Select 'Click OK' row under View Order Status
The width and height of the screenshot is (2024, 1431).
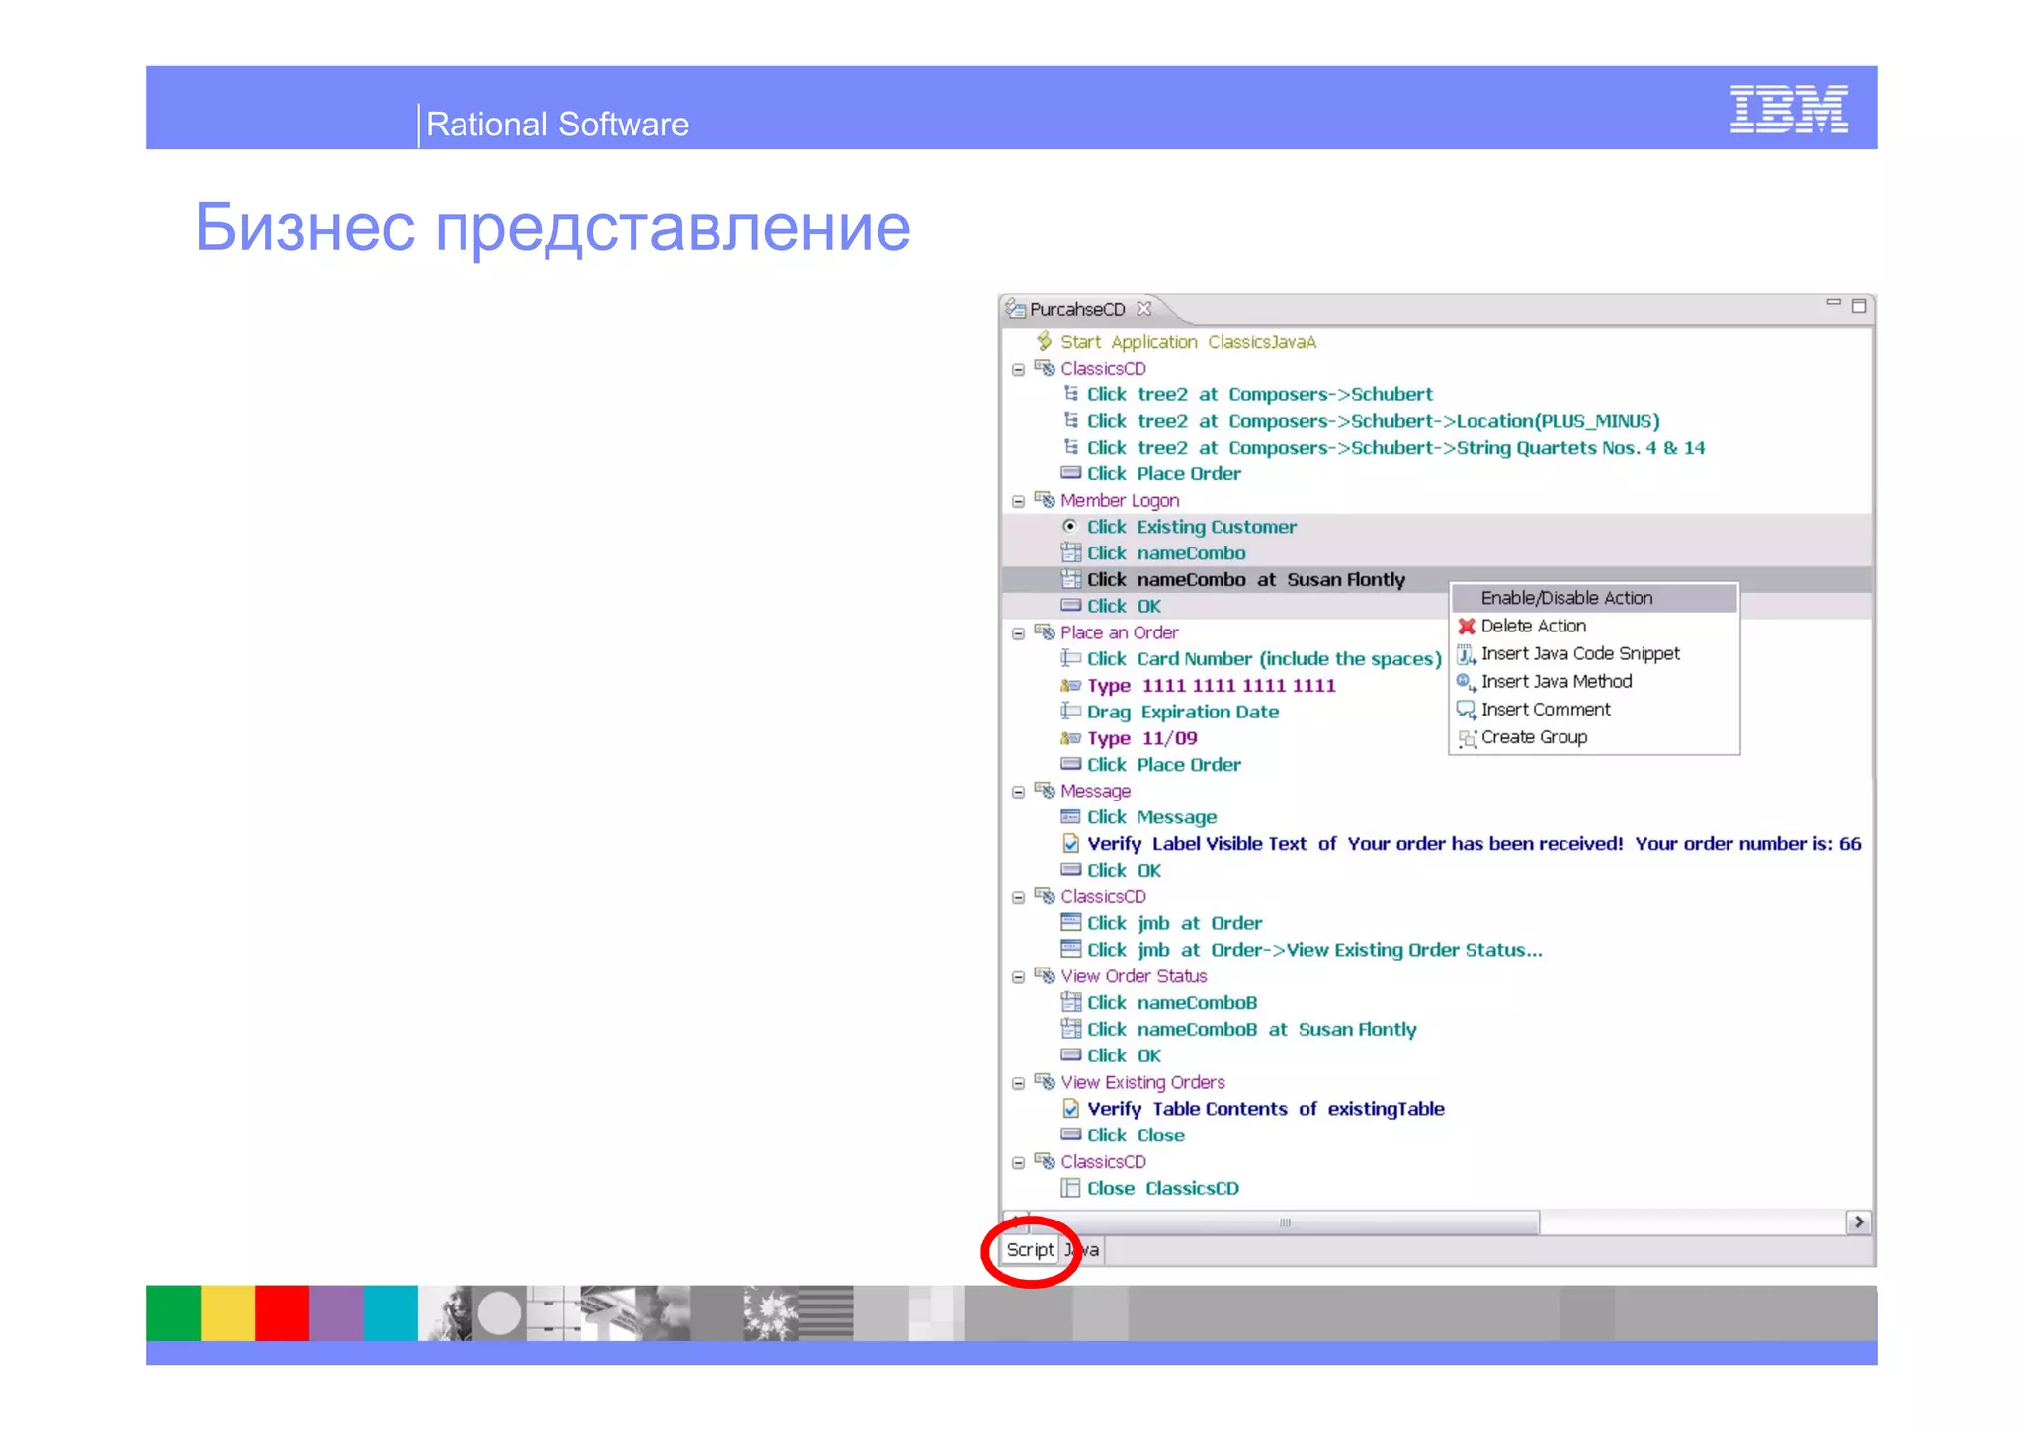(x=1437, y=1055)
